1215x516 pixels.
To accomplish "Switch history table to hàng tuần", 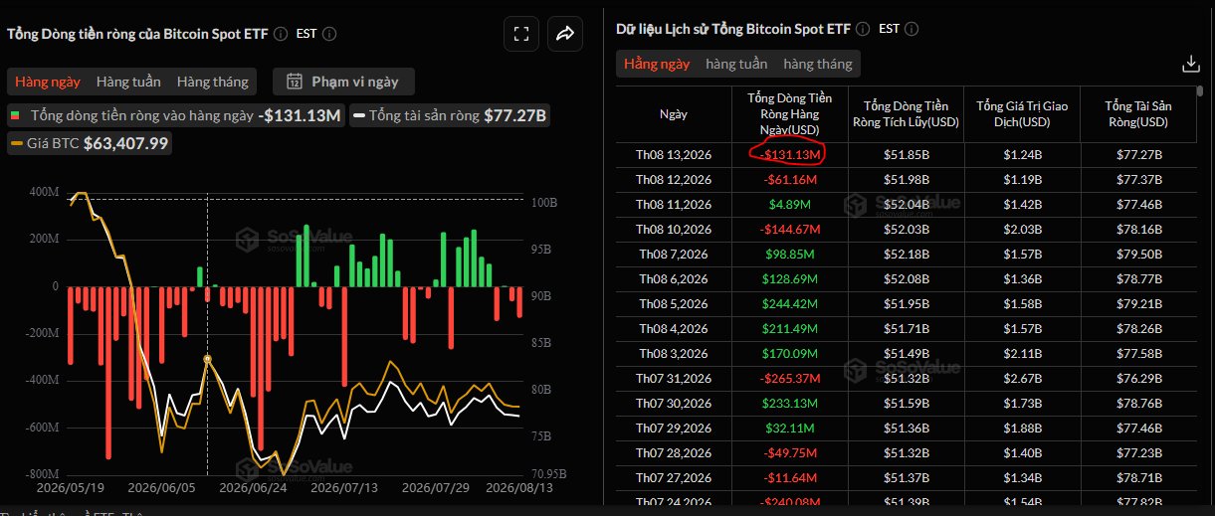I will (736, 64).
